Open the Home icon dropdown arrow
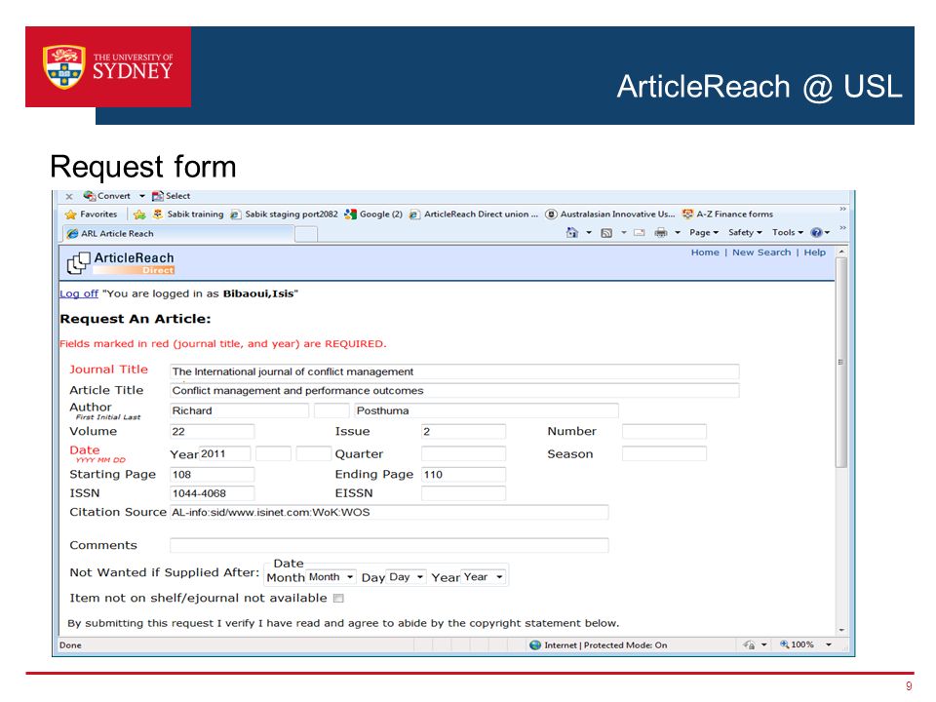The image size is (936, 702). [x=589, y=233]
